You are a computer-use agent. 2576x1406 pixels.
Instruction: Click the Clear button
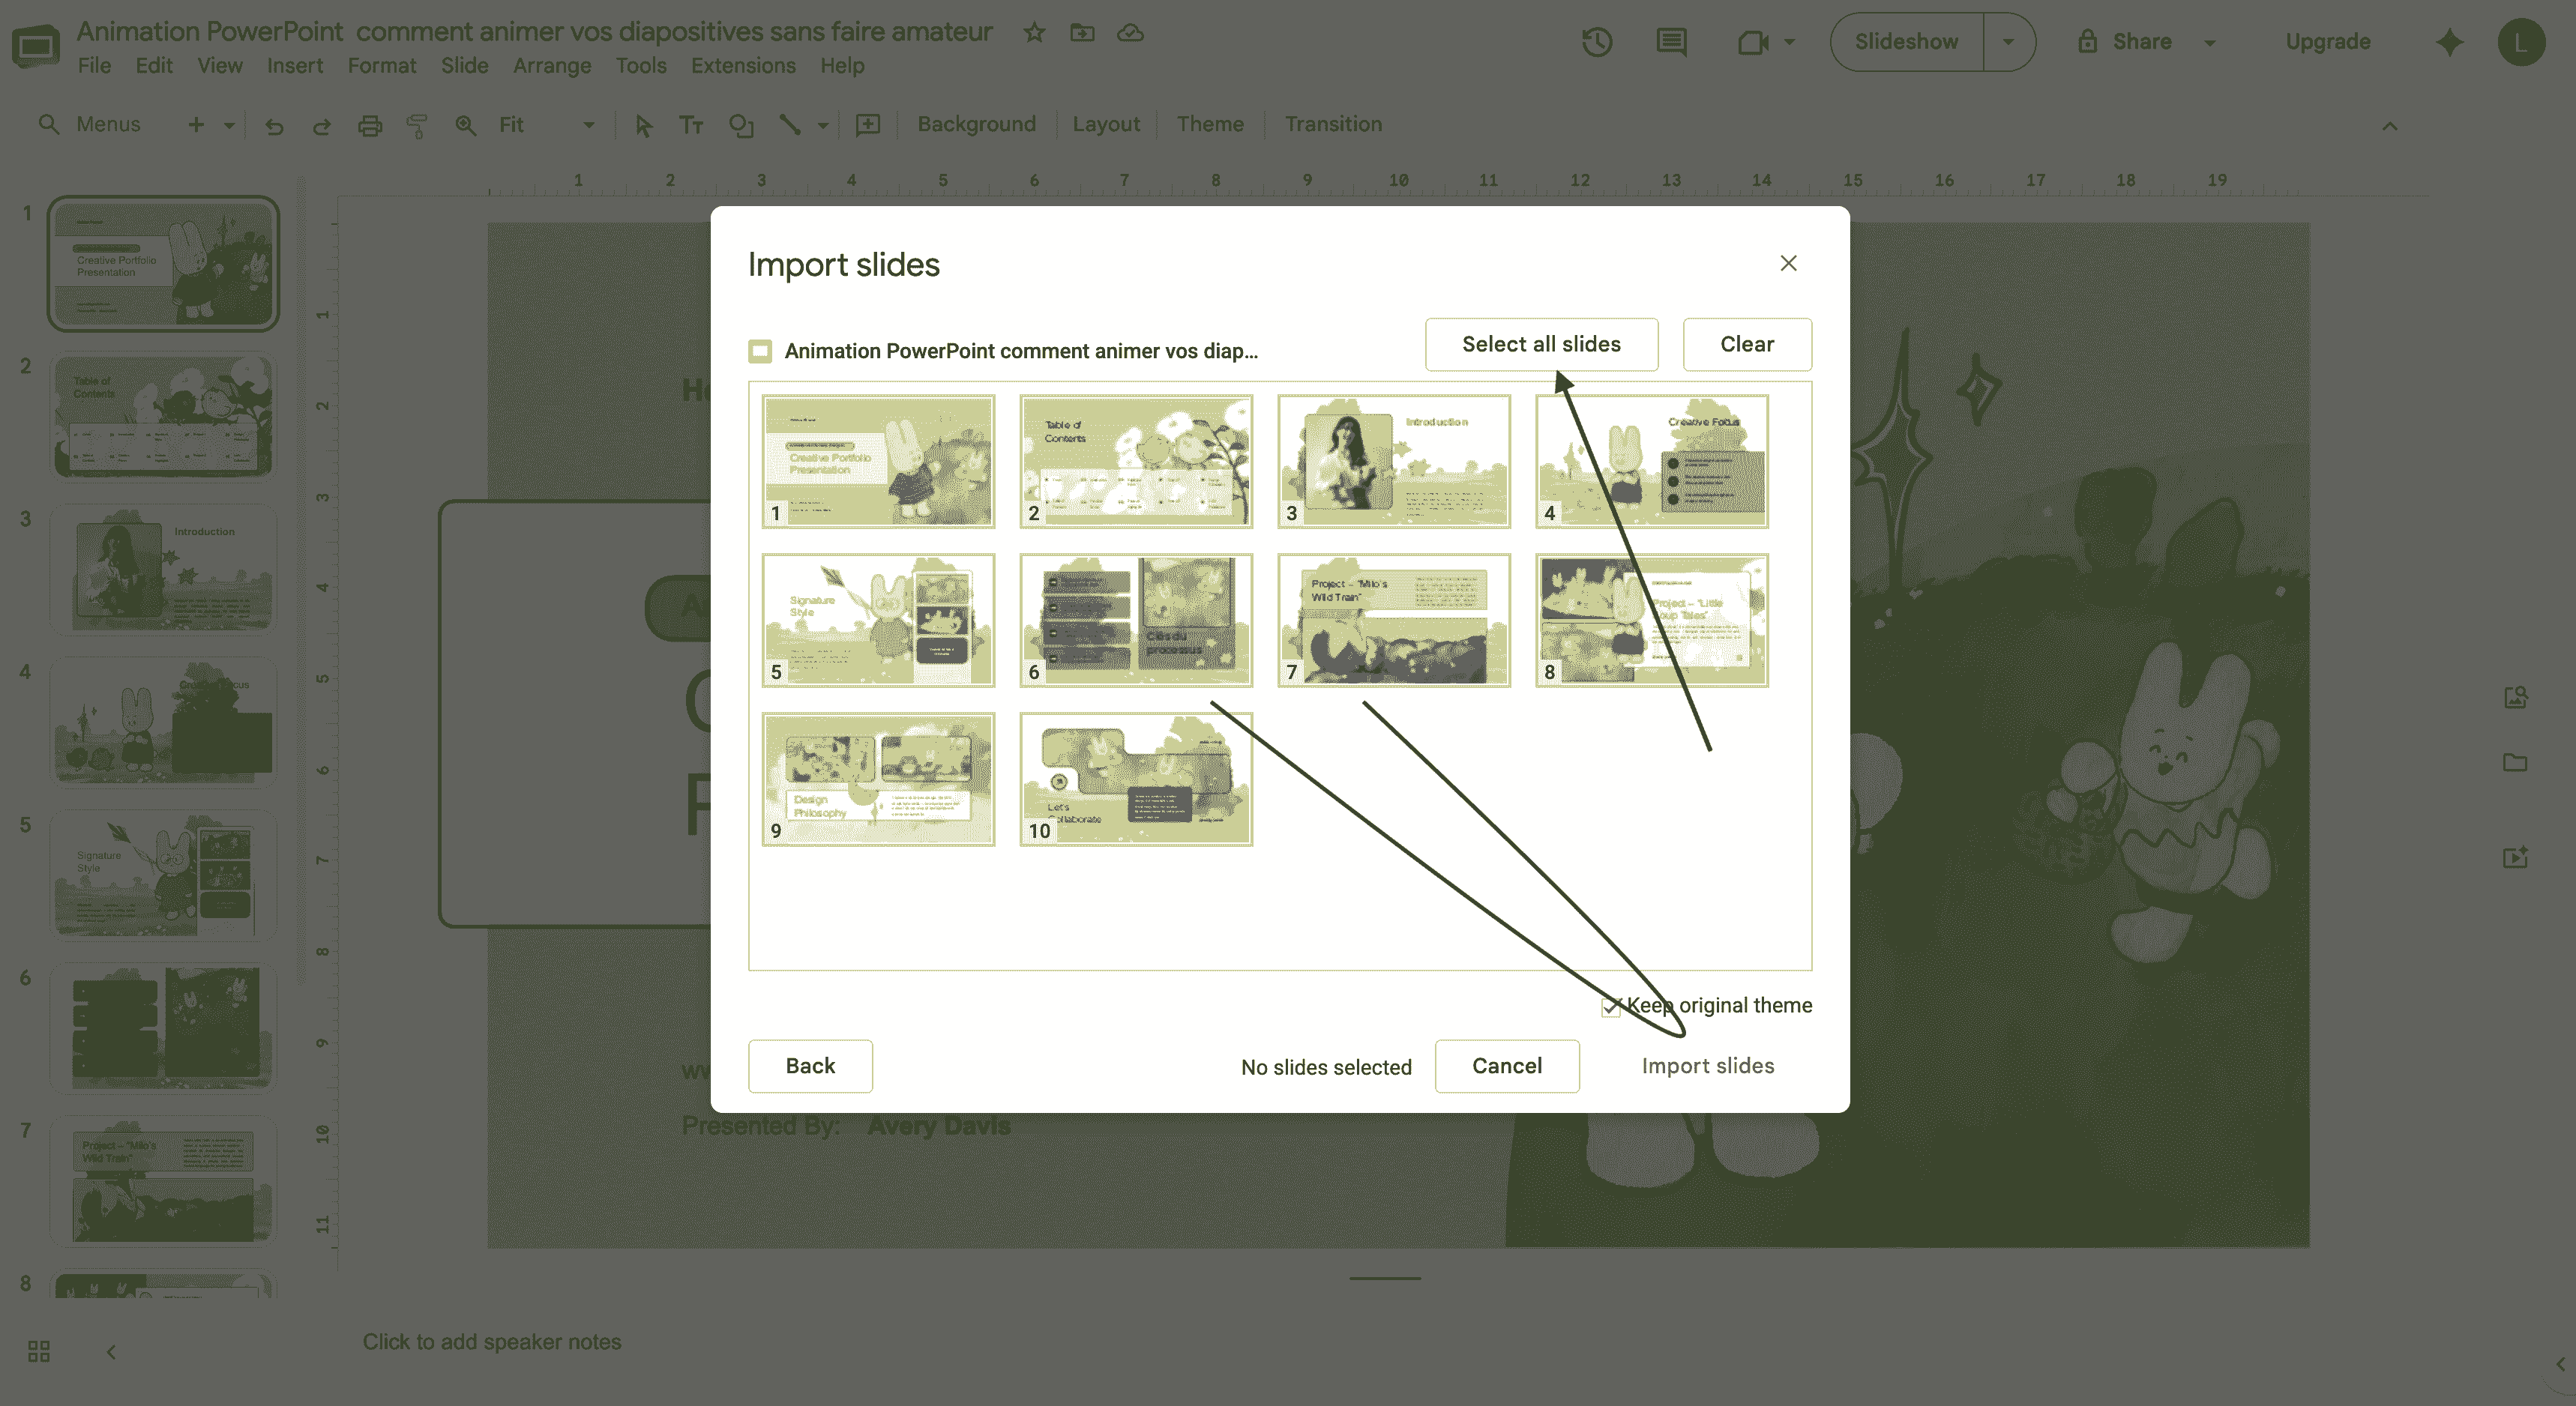coord(1747,344)
